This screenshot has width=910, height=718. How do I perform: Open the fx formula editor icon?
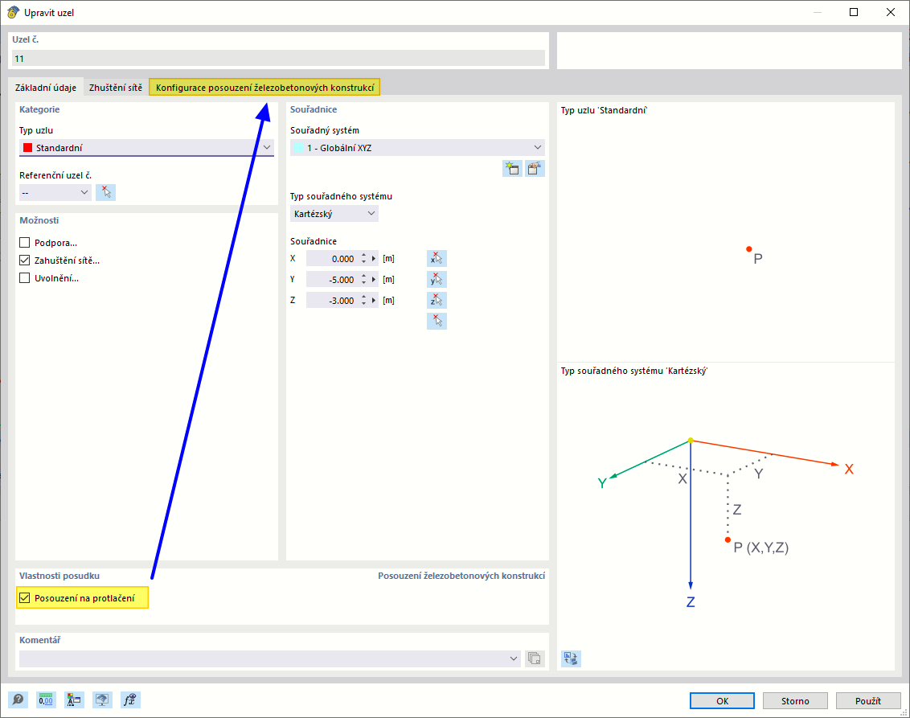click(130, 700)
